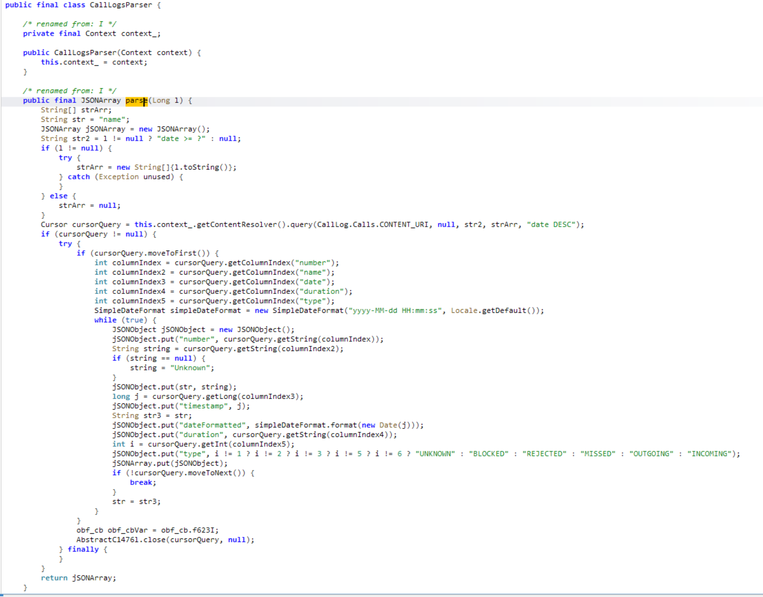Click the "INCOMING" string literal
The width and height of the screenshot is (763, 597).
point(710,454)
